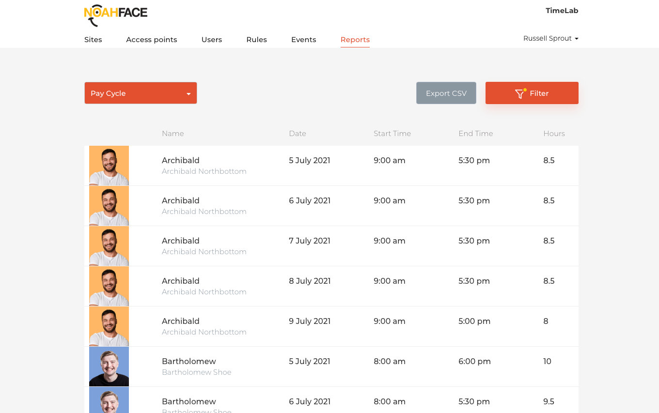Open the Access points section
Screen dimensions: 659x413
[x=151, y=40]
